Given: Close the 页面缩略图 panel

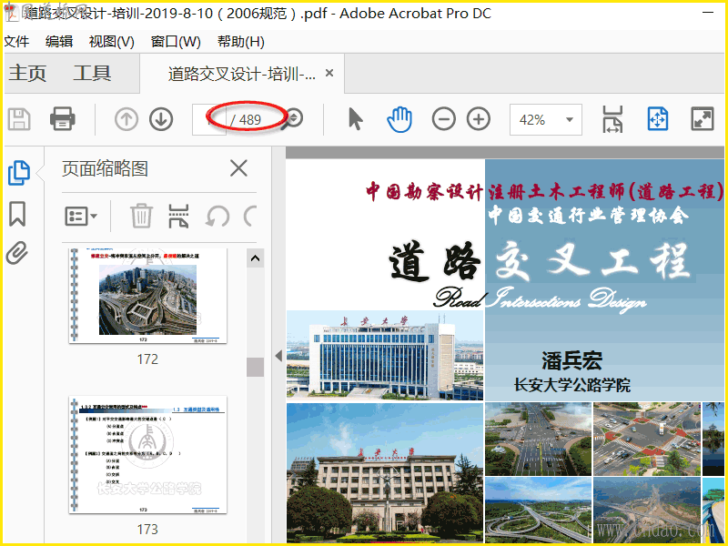Looking at the screenshot, I should [238, 168].
